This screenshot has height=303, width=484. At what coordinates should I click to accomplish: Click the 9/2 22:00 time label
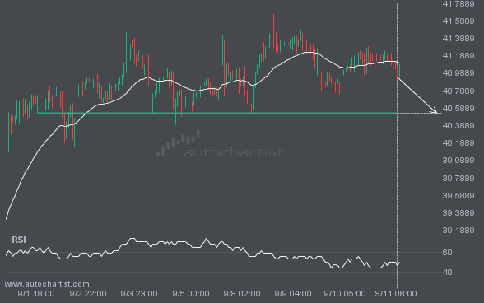[x=88, y=293]
